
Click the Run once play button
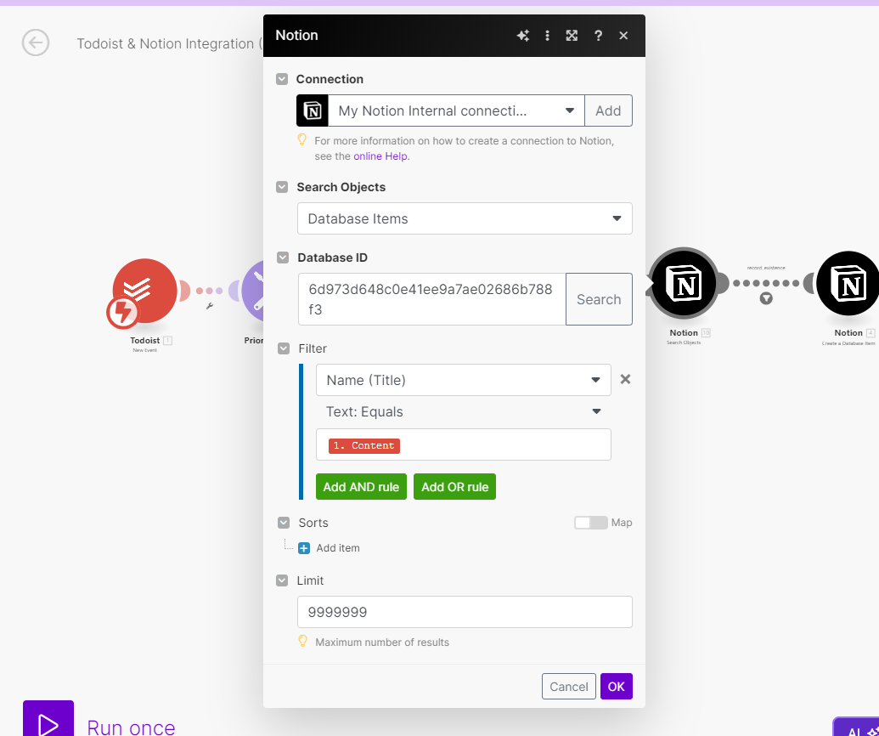(48, 719)
